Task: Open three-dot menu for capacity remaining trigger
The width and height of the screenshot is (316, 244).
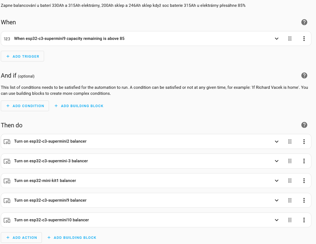Action: (x=304, y=39)
